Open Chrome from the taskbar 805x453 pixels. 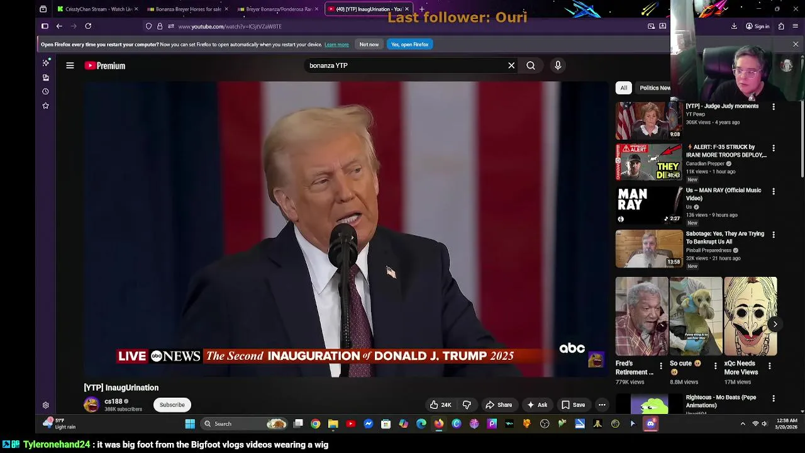315,423
